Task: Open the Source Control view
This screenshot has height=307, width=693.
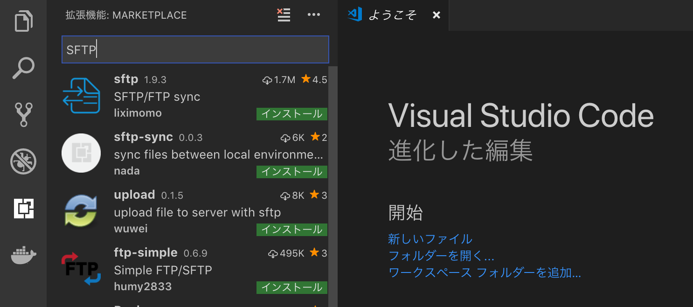Action: point(23,115)
